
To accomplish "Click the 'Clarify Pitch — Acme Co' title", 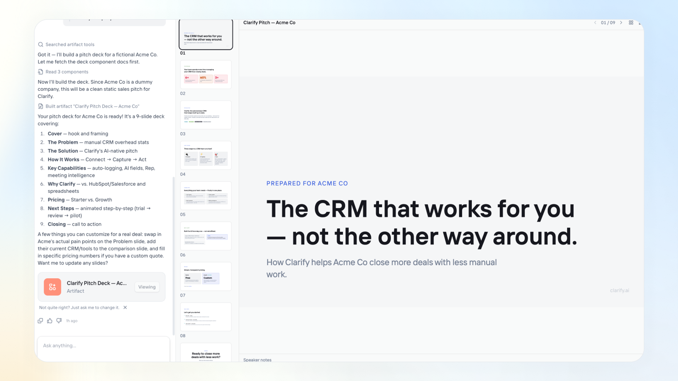I will [x=269, y=23].
